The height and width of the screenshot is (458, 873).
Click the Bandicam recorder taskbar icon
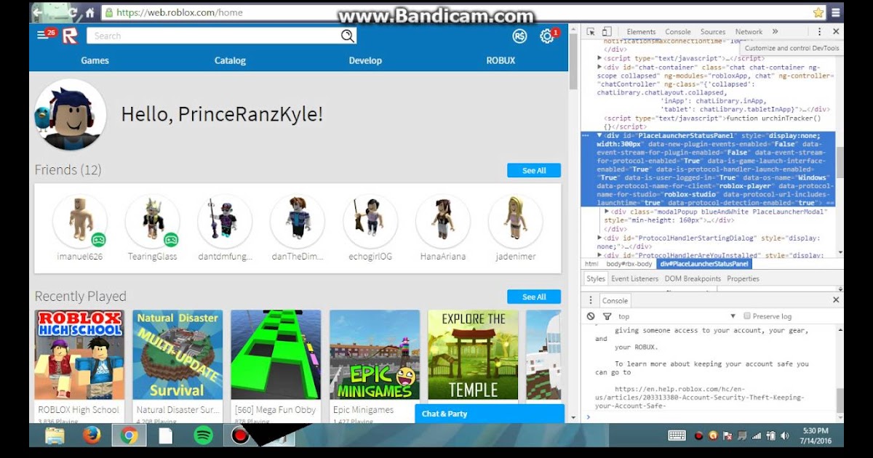point(240,435)
